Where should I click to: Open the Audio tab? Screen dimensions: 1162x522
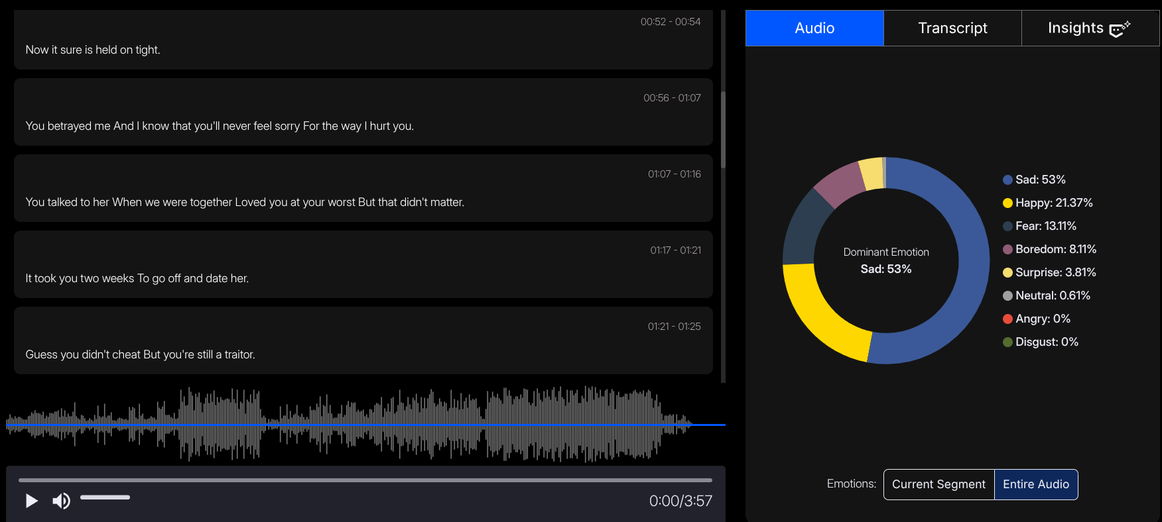(x=814, y=28)
